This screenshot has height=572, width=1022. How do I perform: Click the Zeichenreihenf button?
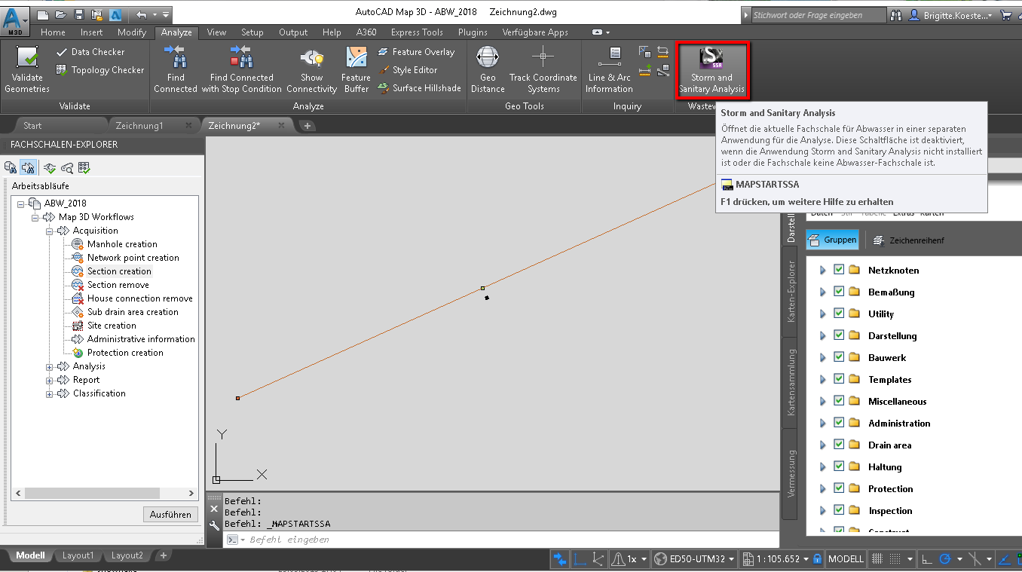909,240
